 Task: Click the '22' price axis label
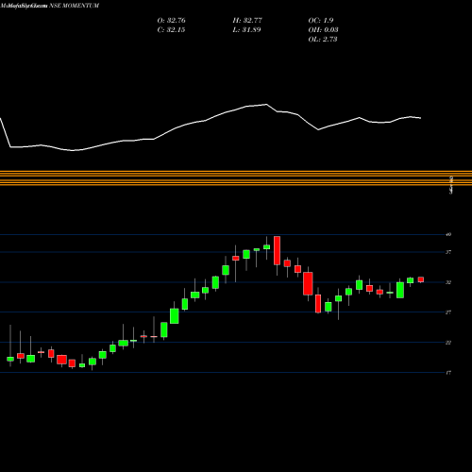[x=448, y=343]
